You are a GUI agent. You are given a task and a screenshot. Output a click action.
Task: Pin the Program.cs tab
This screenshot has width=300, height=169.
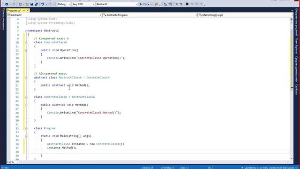pyautogui.click(x=24, y=10)
